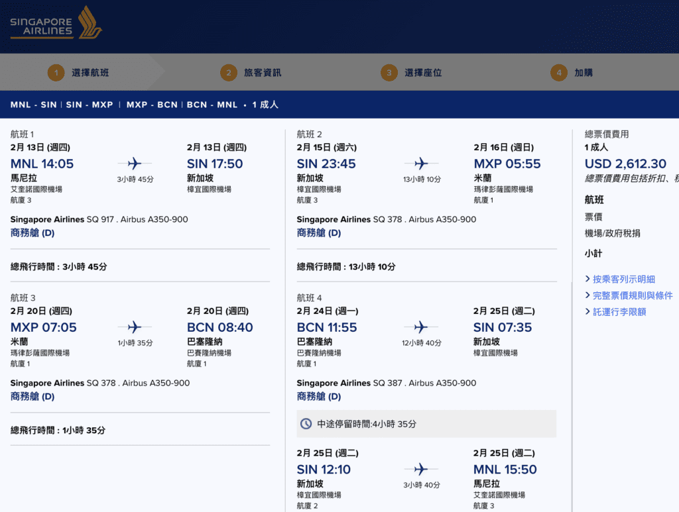Click 機場/政府稅捐 row in fare summary
679x512 pixels.
click(x=612, y=233)
